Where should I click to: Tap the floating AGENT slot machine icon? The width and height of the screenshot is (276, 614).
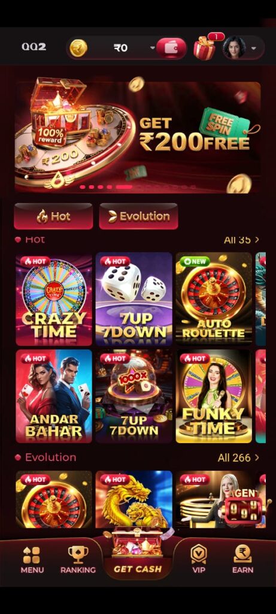click(x=245, y=506)
